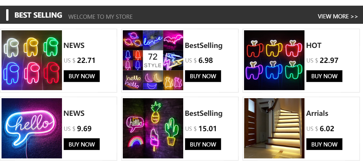Click the HOT product title
This screenshot has height=168, width=363.
[314, 45]
